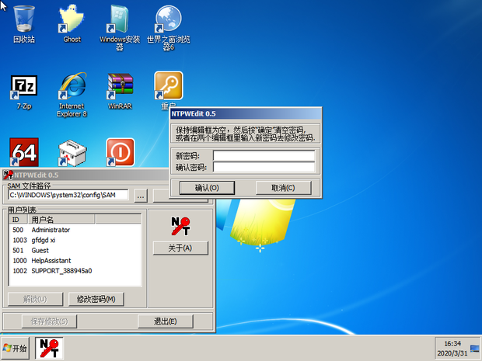Click the 保存修改(S) button
Screen dimensions: 482x361
point(49,321)
